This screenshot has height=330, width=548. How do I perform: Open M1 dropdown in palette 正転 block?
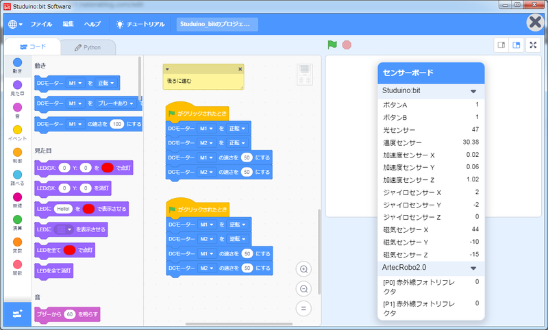(x=75, y=83)
